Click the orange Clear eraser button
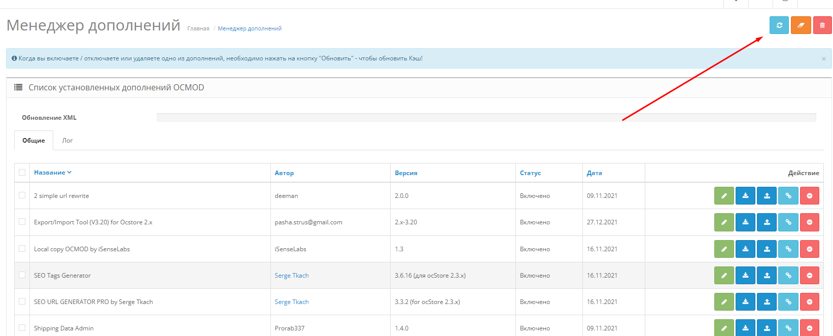This screenshot has width=833, height=336. (x=801, y=25)
